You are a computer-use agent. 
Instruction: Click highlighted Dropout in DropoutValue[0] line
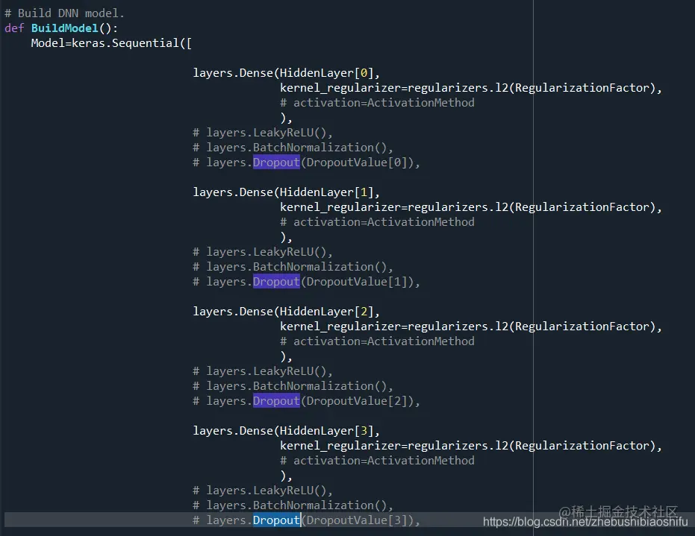pos(276,163)
